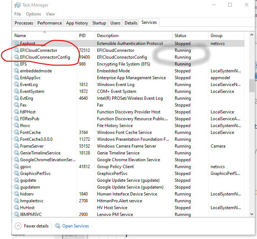This screenshot has width=257, height=239.
Task: Click the Task Manager title bar icon
Action: [17, 5]
